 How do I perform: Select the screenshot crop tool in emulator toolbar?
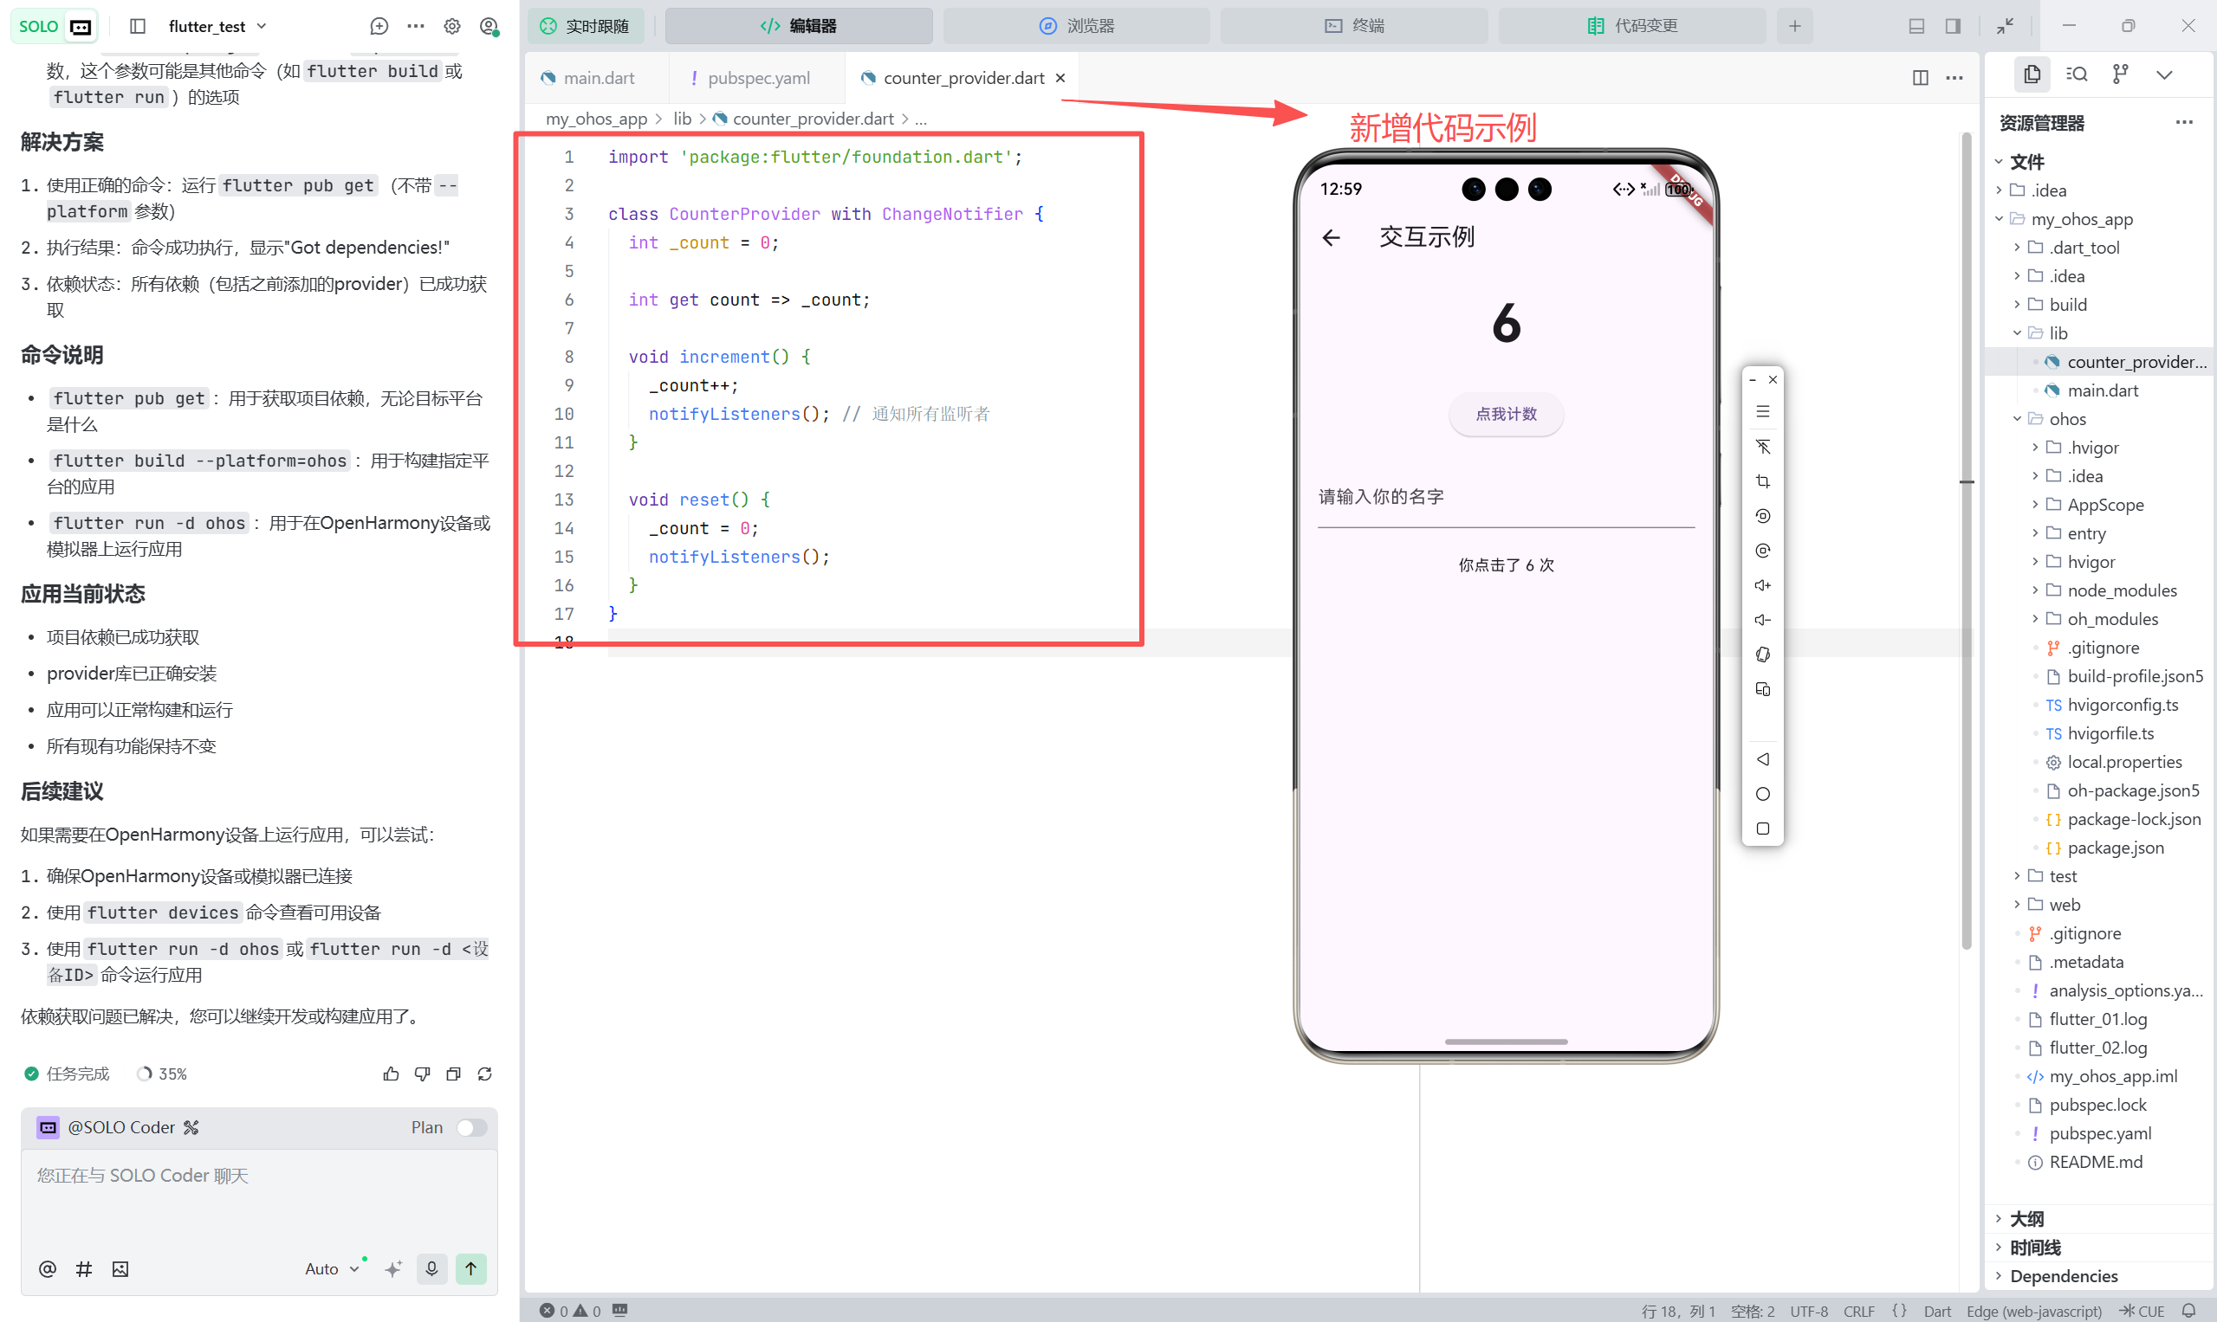pos(1762,481)
